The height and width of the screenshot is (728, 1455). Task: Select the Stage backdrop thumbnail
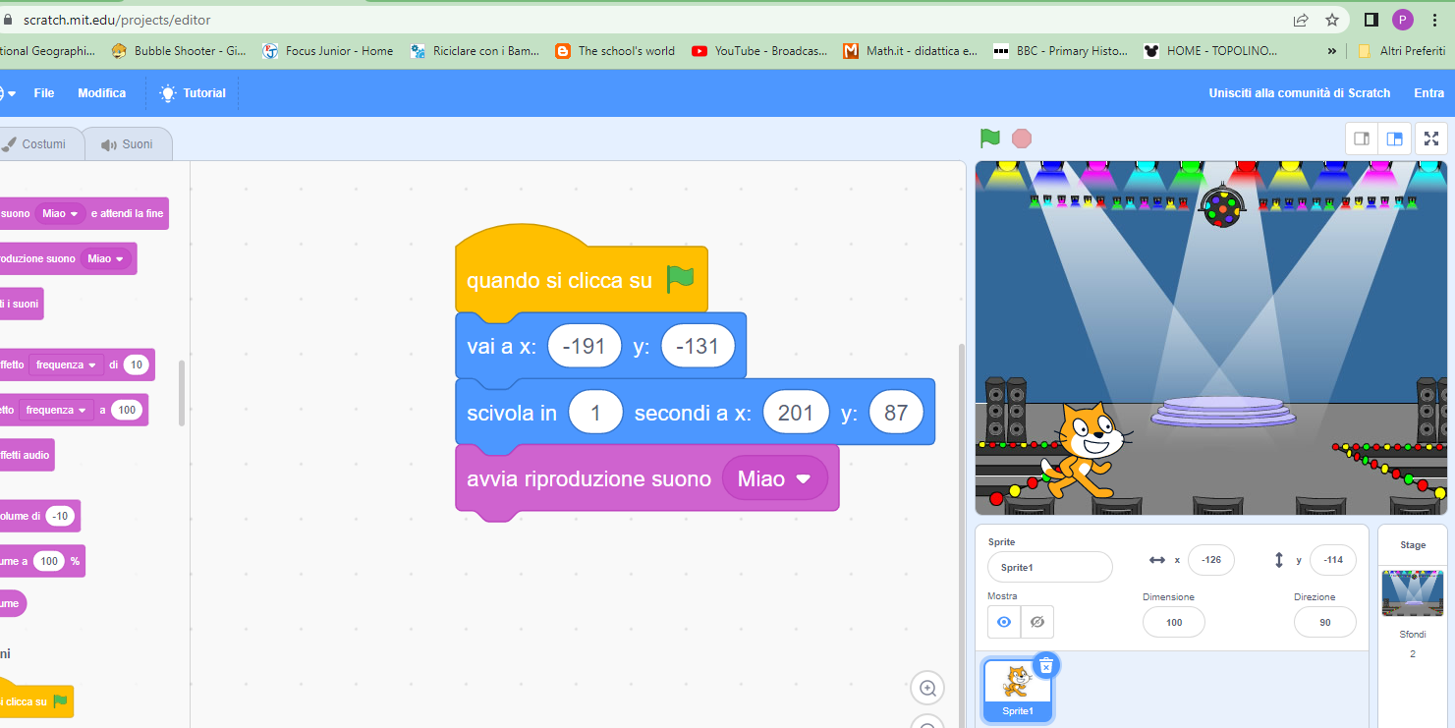1413,592
